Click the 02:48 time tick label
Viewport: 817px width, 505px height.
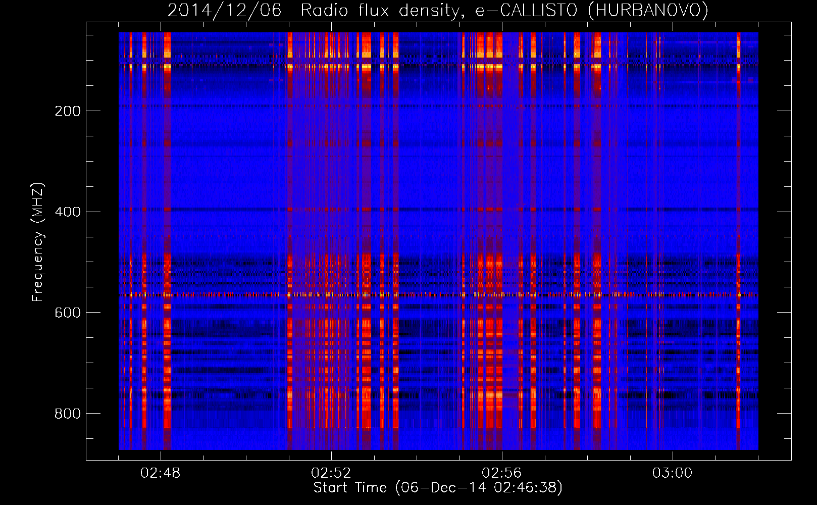coord(160,473)
